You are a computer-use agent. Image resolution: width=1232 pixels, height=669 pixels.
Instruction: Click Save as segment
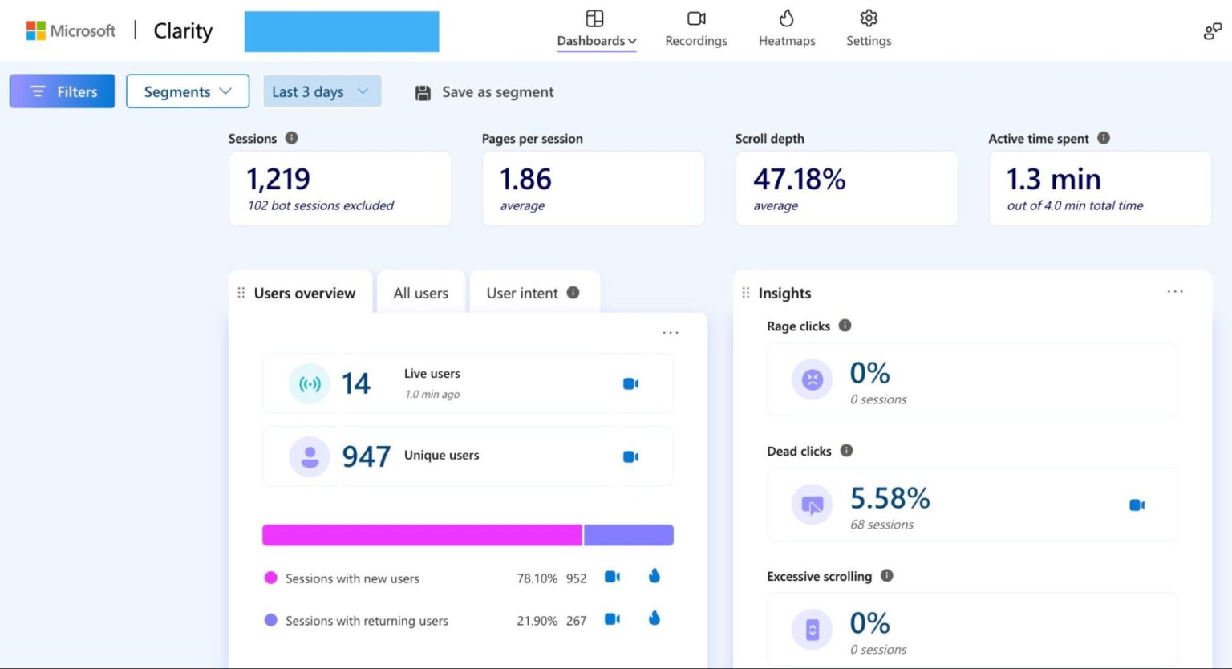[497, 92]
